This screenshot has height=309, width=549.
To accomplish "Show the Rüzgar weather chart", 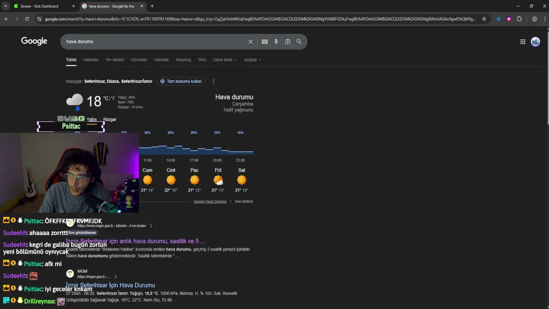I will point(109,119).
